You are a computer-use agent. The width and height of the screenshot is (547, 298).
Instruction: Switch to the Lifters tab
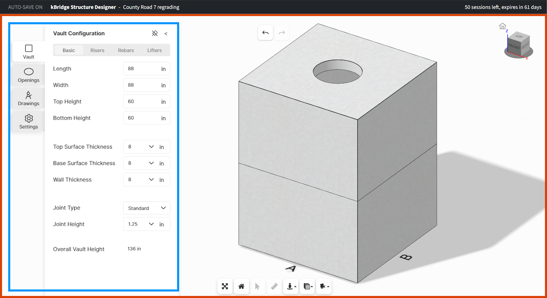155,50
